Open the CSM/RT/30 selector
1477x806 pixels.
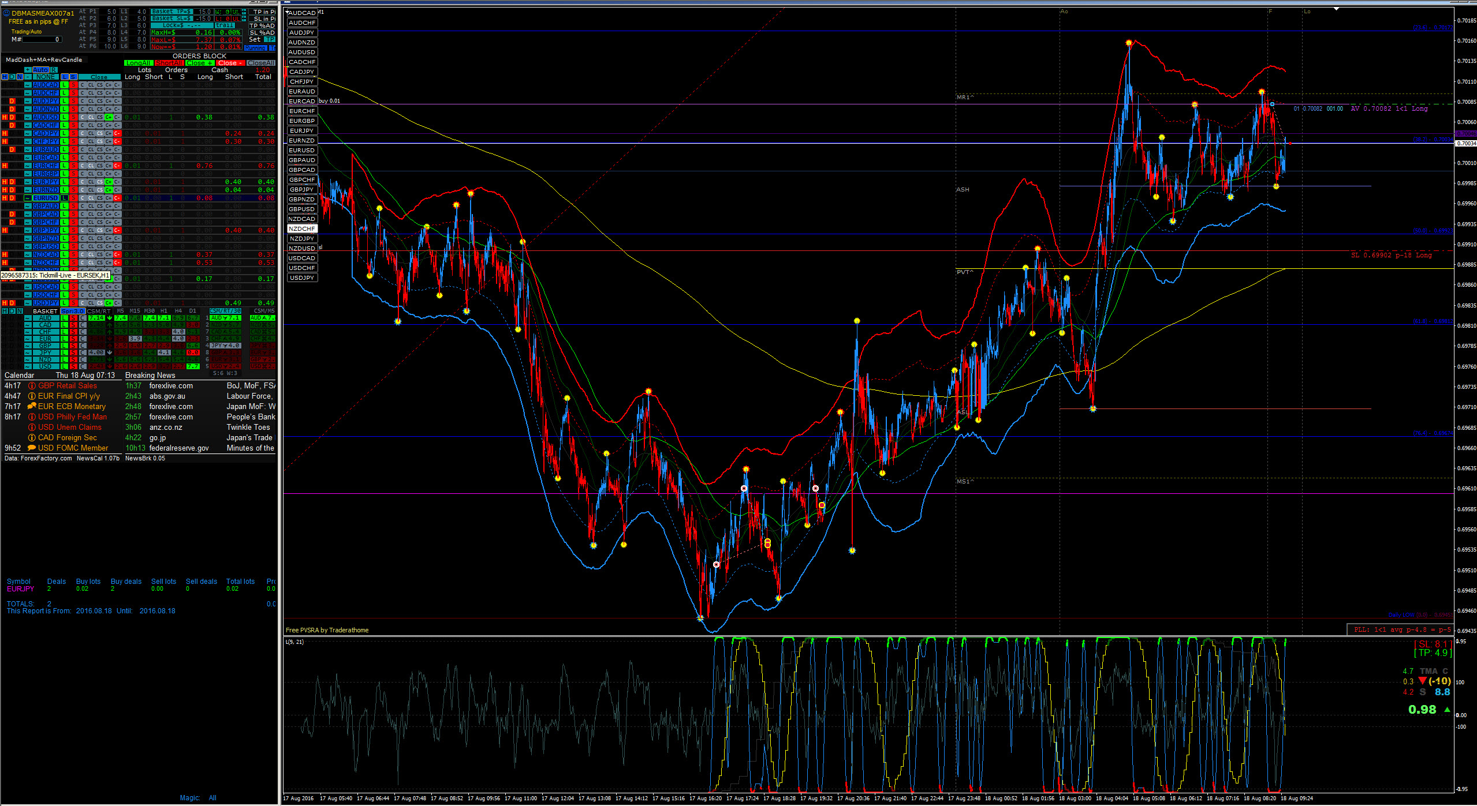pos(225,311)
